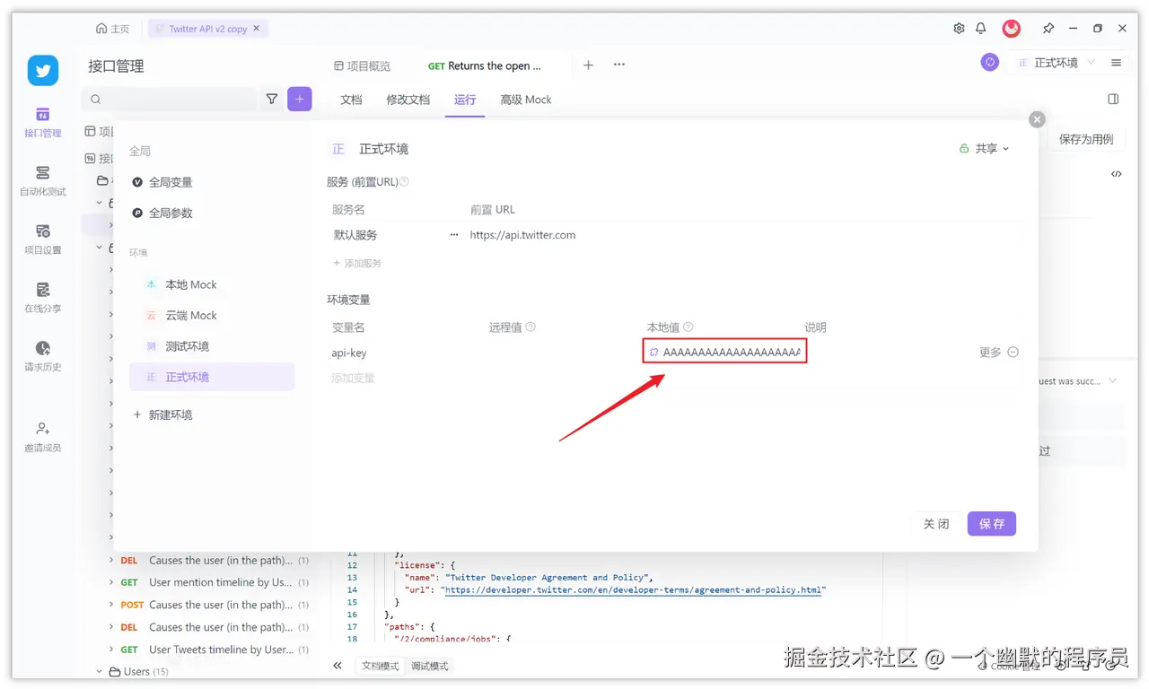
Task: Click the pin window icon
Action: click(x=1048, y=29)
